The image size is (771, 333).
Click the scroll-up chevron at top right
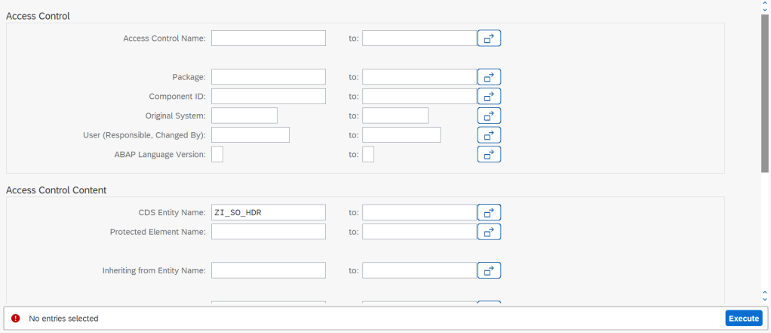pyautogui.click(x=765, y=6)
